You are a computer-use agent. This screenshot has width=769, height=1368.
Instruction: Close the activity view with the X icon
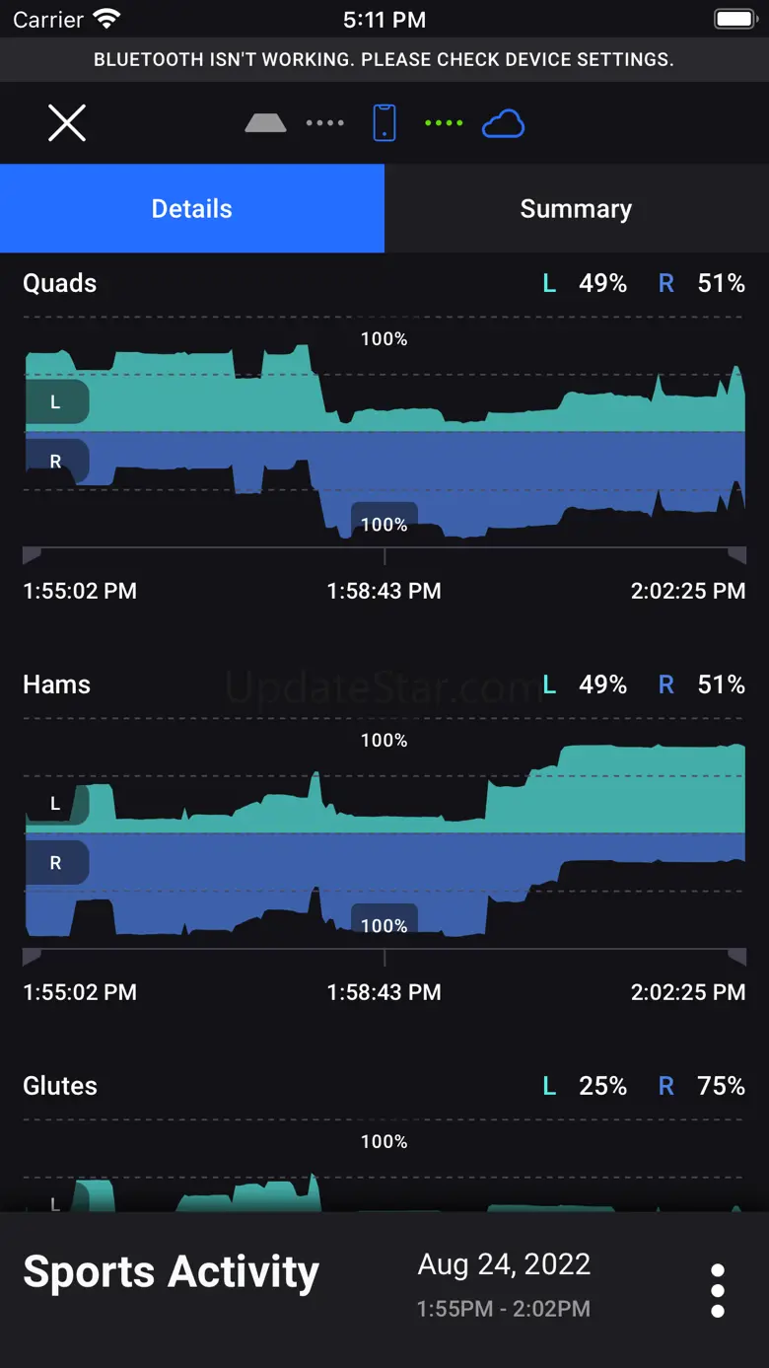(x=67, y=123)
